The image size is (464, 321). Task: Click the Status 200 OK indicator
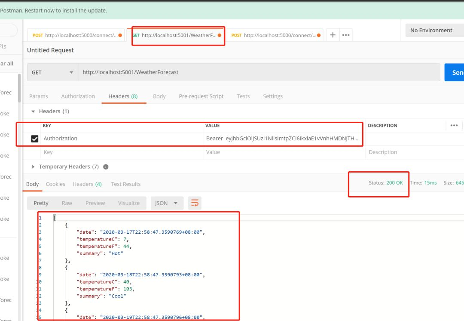pos(385,183)
